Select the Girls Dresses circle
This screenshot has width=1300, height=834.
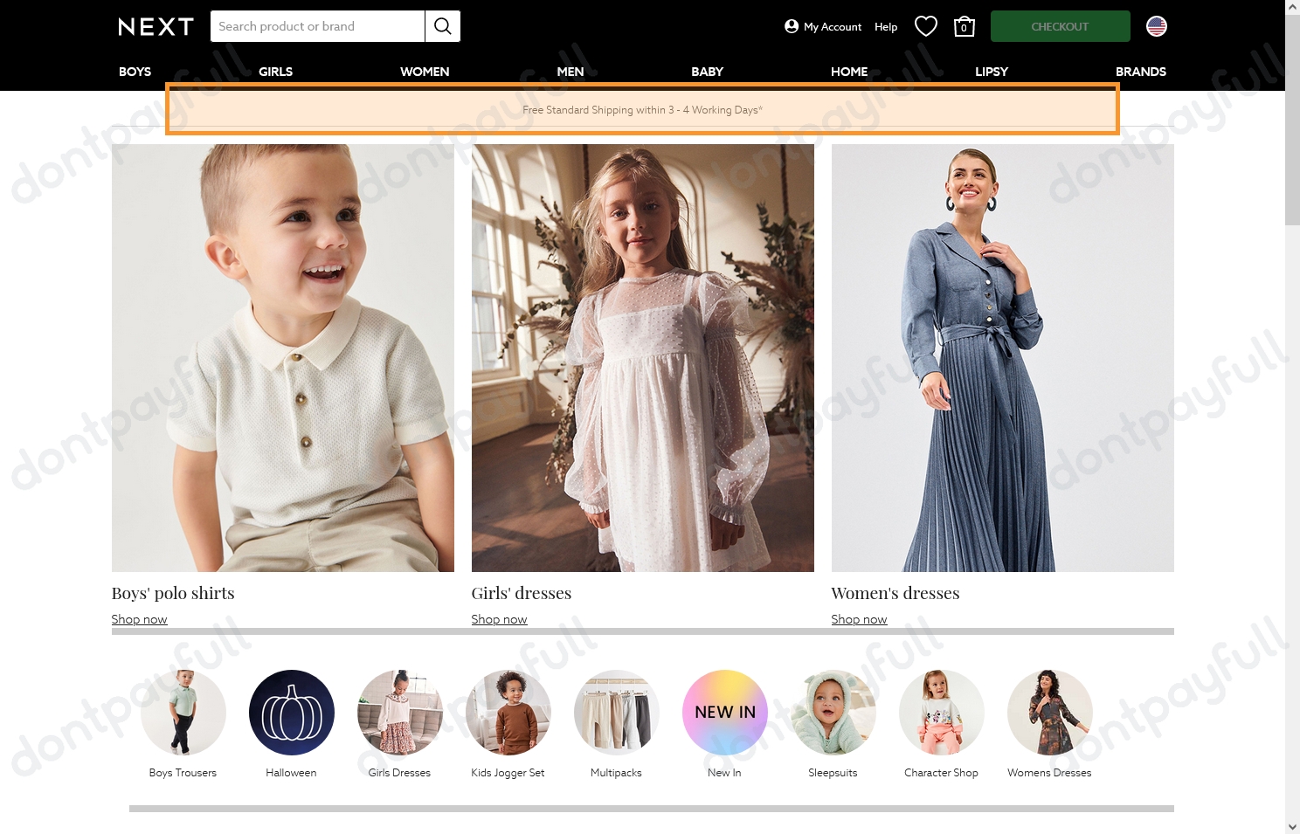coord(400,713)
